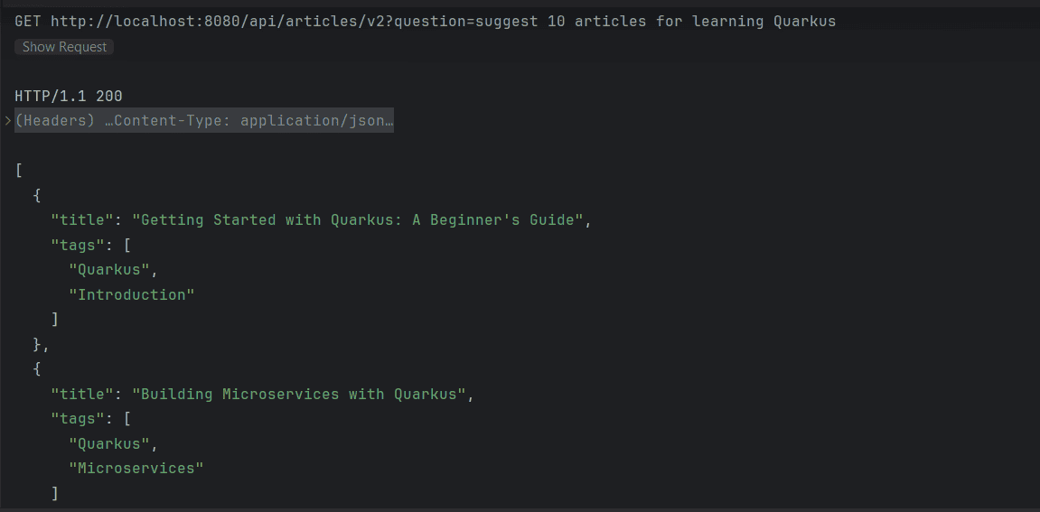Click the closing brace after first article
This screenshot has width=1040, height=512.
click(x=38, y=344)
